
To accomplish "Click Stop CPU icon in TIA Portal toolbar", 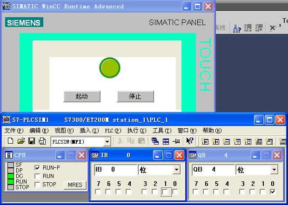I will tap(259, 28).
